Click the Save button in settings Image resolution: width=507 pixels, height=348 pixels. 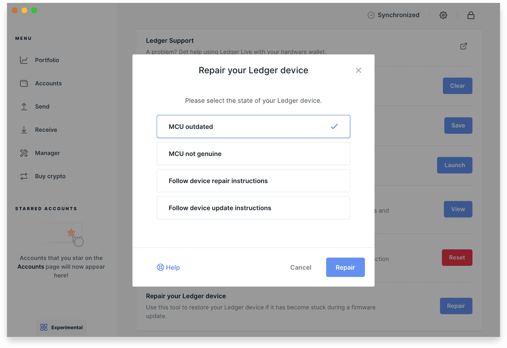click(x=458, y=126)
